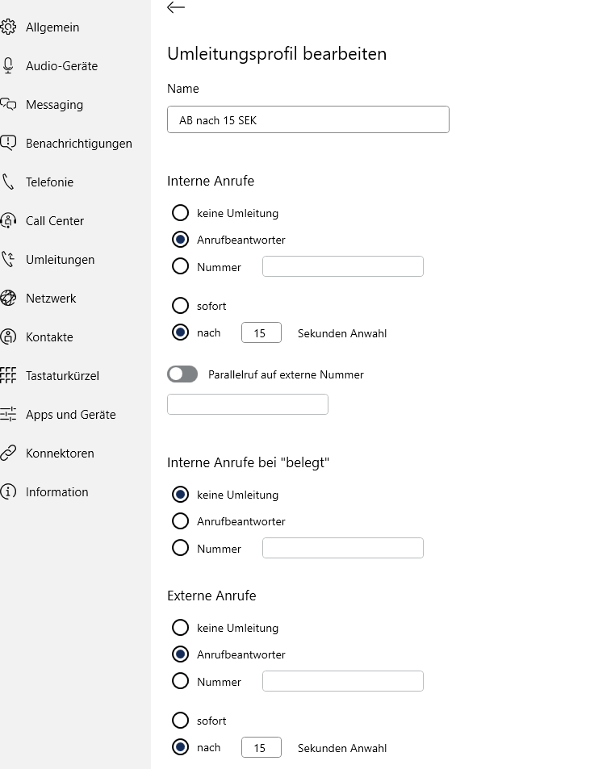
Task: Click the profile Name text field
Action: pos(308,119)
